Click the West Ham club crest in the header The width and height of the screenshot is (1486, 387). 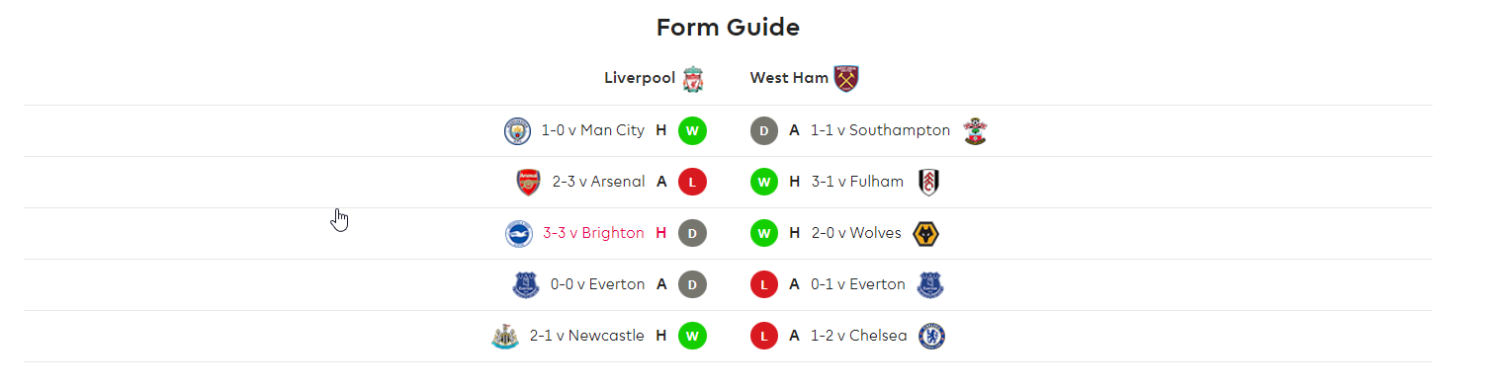[846, 78]
